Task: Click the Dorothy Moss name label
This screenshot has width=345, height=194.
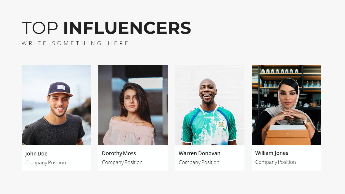Action: click(119, 153)
